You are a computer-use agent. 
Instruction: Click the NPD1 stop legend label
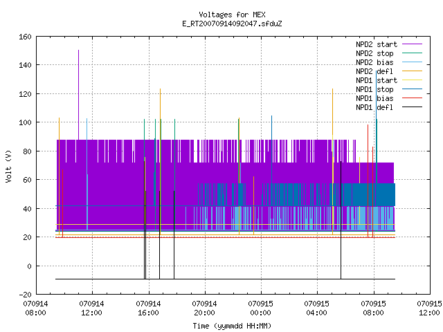[374, 89]
